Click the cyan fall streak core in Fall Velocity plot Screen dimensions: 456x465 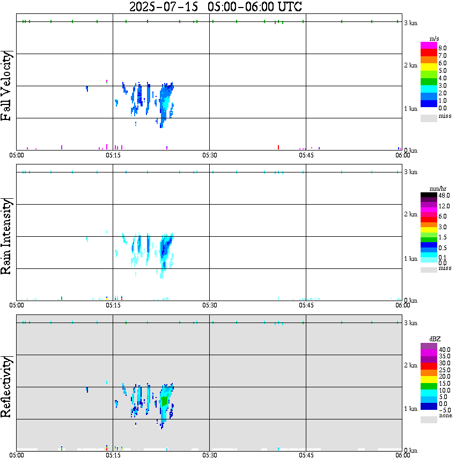pos(166,102)
